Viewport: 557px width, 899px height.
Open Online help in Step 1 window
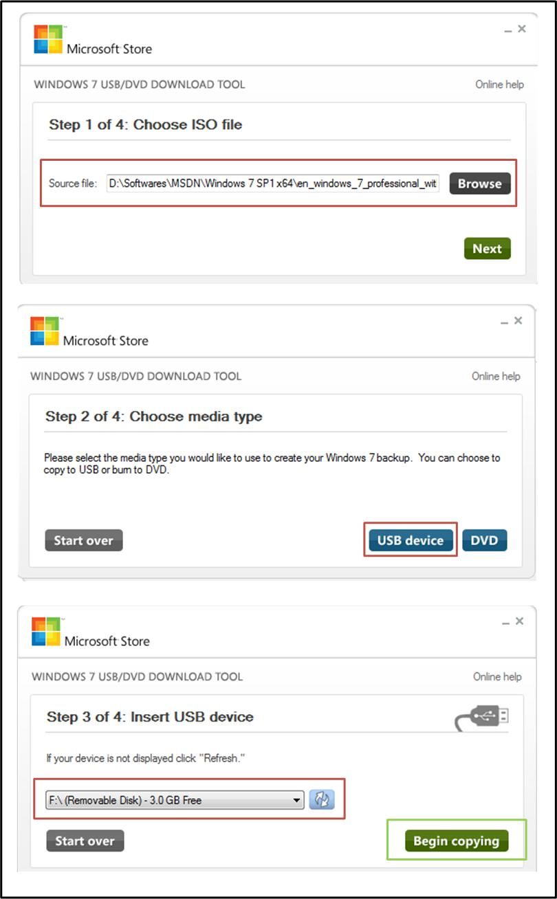pos(499,85)
